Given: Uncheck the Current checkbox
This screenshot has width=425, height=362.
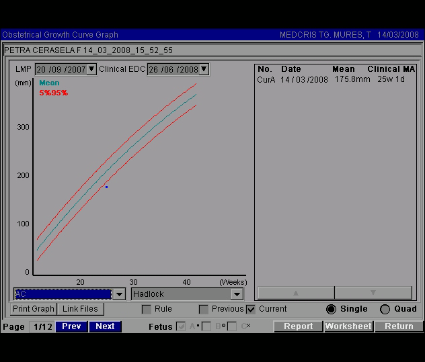Looking at the screenshot, I should 251,310.
